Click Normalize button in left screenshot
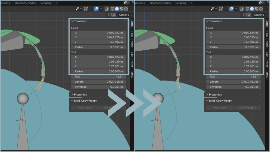The image size is (270, 152). (85, 108)
